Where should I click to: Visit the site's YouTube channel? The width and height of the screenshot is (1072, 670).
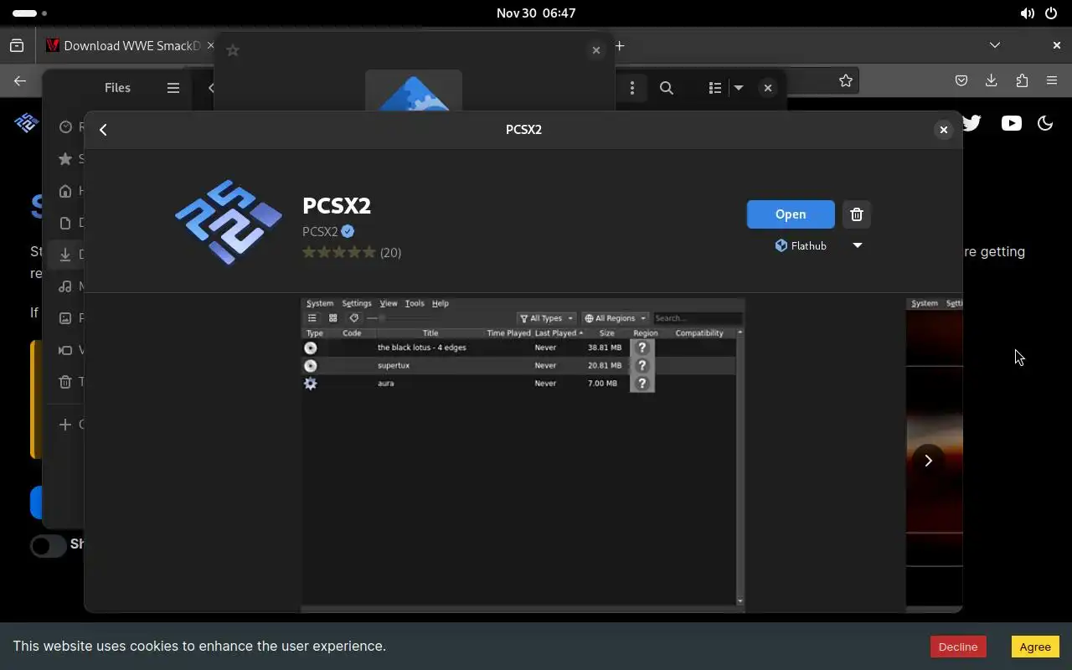[1011, 123]
